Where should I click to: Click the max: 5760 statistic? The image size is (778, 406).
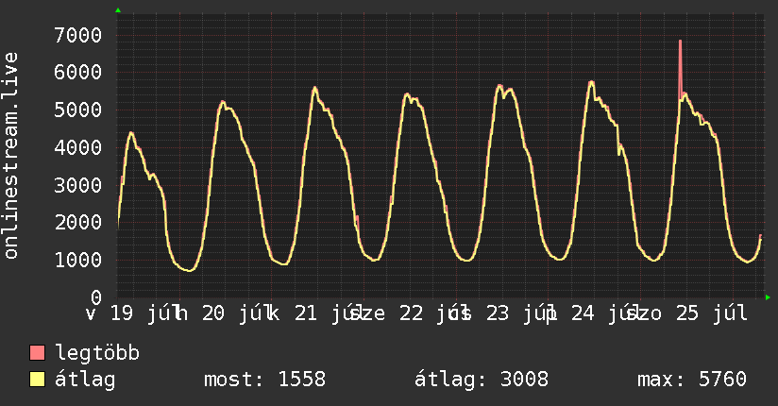click(x=692, y=380)
